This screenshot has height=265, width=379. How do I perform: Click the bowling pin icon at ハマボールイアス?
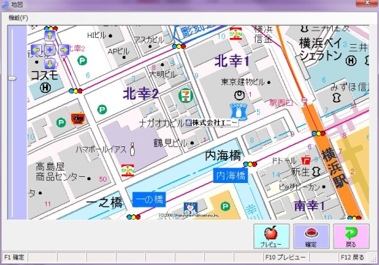pyautogui.click(x=132, y=149)
